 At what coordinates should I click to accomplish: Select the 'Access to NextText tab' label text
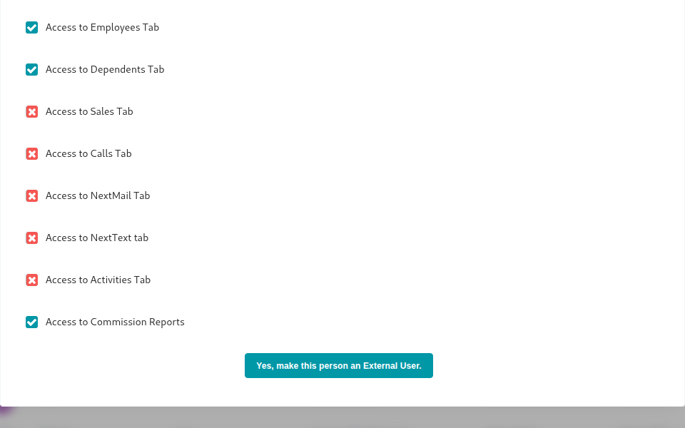(97, 238)
